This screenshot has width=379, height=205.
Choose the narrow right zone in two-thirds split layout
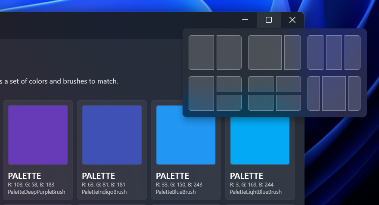pos(292,53)
